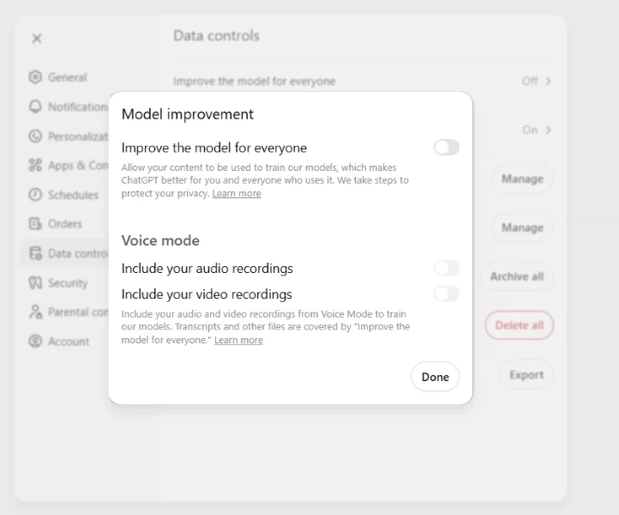
Task: Click the Data controls database icon
Action: [x=35, y=253]
